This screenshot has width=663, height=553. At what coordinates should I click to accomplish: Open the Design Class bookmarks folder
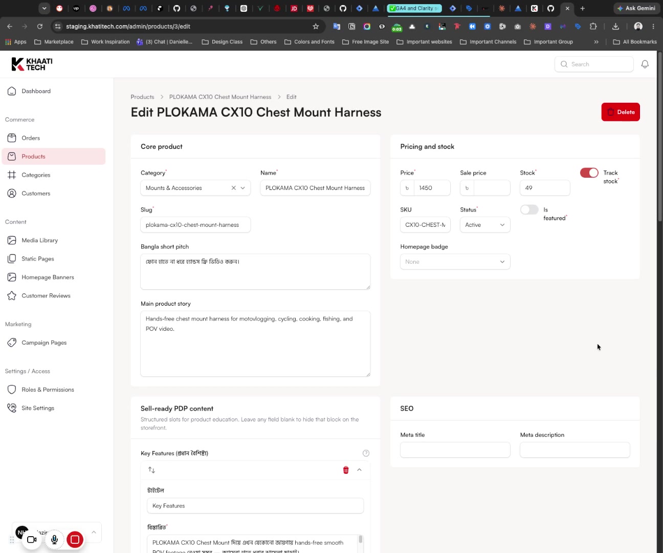tap(222, 42)
